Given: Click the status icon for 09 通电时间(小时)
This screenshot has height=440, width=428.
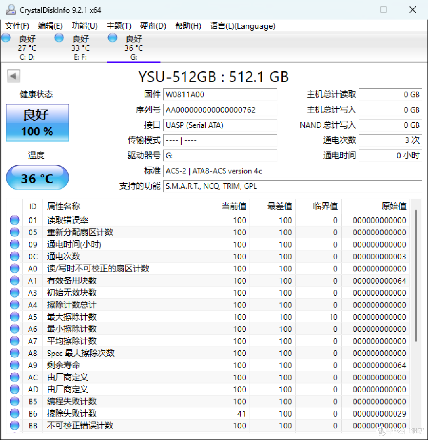Looking at the screenshot, I should tap(15, 244).
